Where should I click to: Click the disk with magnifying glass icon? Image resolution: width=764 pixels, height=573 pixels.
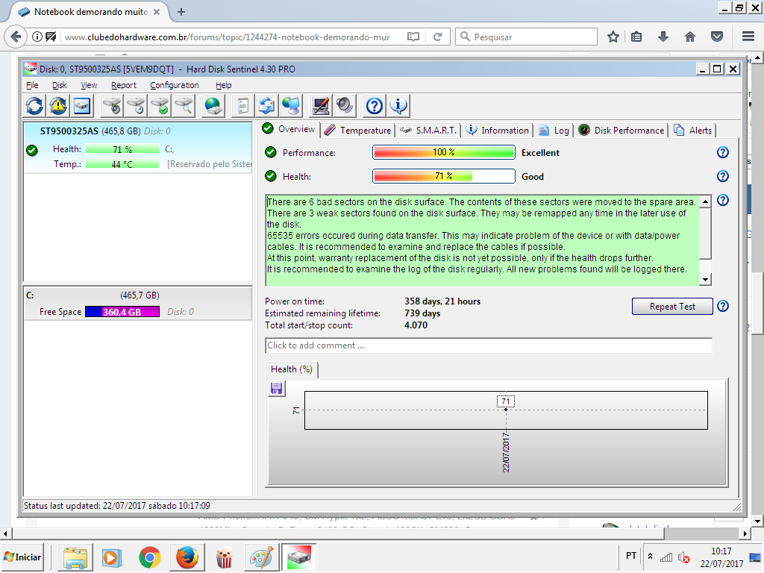pos(184,106)
